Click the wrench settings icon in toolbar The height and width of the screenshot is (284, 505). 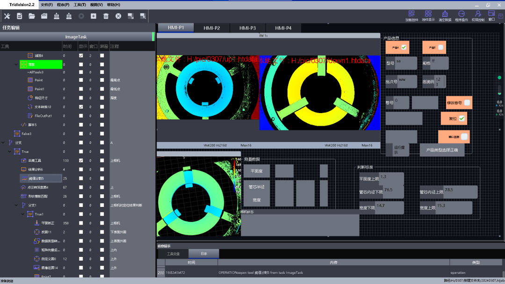7,16
